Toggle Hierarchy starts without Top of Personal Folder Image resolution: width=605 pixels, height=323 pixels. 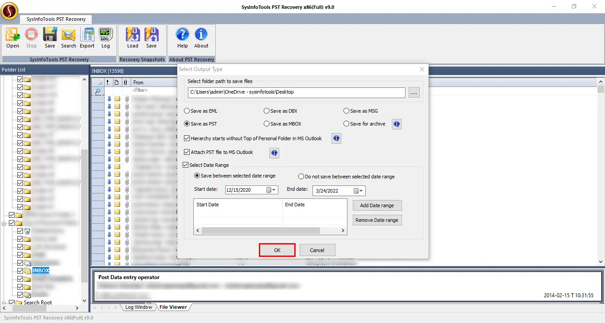[187, 138]
